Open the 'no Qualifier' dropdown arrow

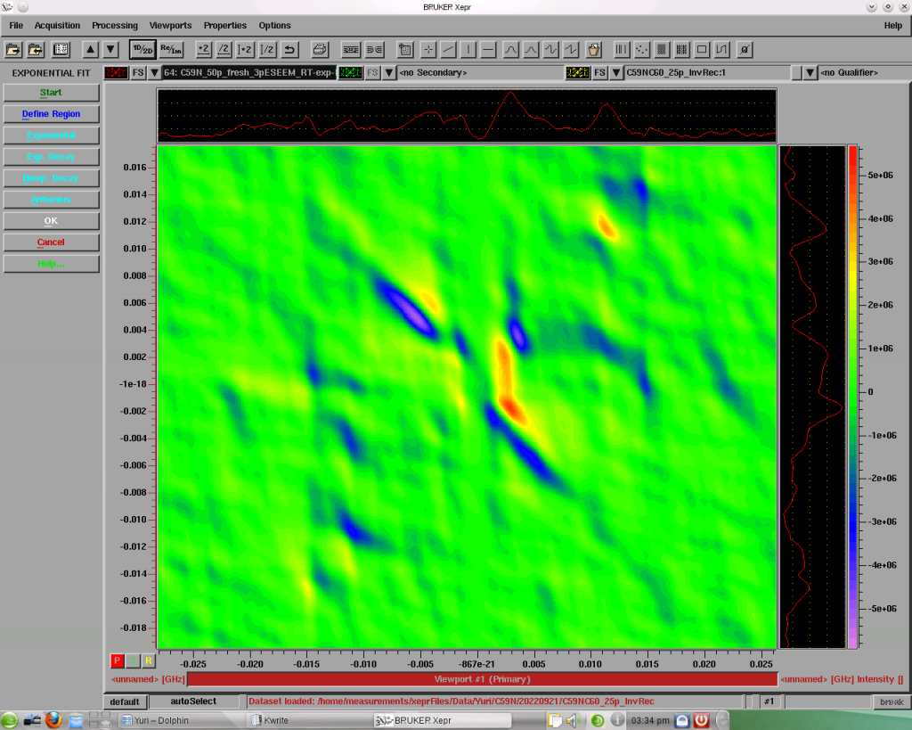pos(810,72)
